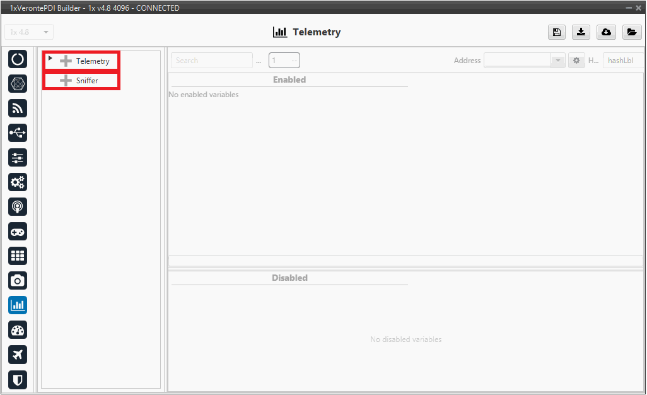Click the plus icon beside Telemetry
This screenshot has width=647, height=395.
tap(66, 61)
